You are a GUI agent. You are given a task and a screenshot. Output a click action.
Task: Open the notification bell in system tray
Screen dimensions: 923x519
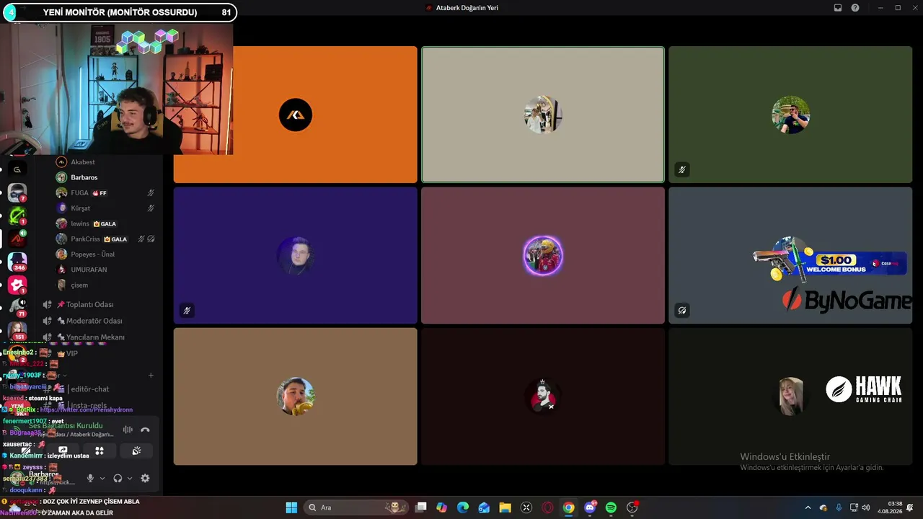click(910, 507)
